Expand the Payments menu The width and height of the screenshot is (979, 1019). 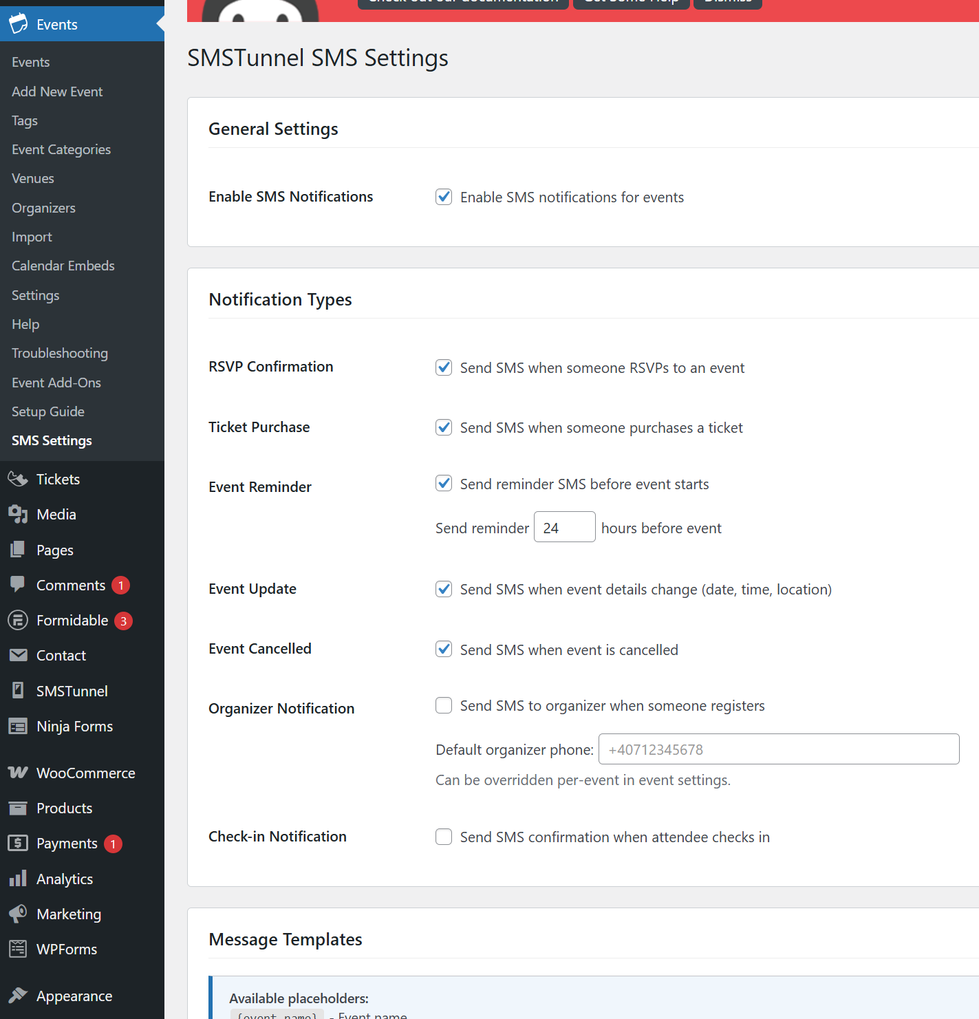pyautogui.click(x=67, y=843)
